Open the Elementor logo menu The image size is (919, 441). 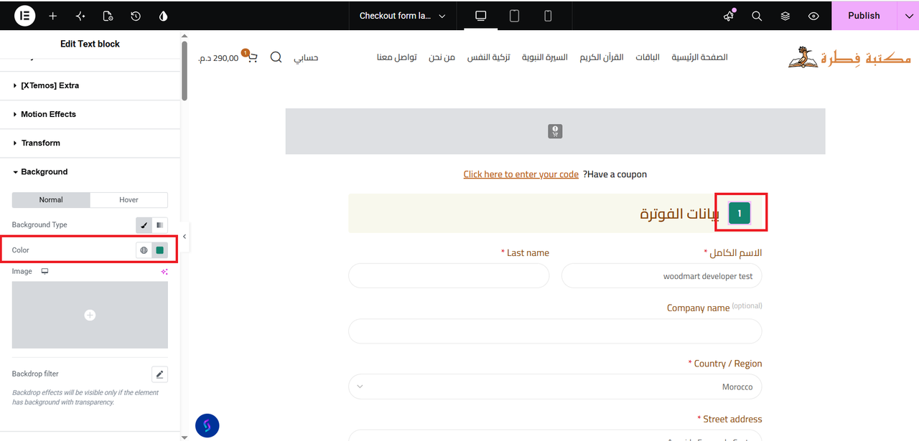pos(24,16)
